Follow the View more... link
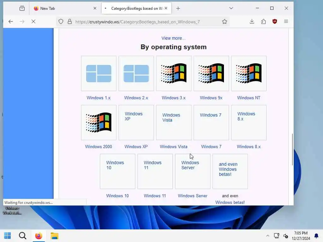Image resolution: width=323 pixels, height=242 pixels. pyautogui.click(x=173, y=38)
